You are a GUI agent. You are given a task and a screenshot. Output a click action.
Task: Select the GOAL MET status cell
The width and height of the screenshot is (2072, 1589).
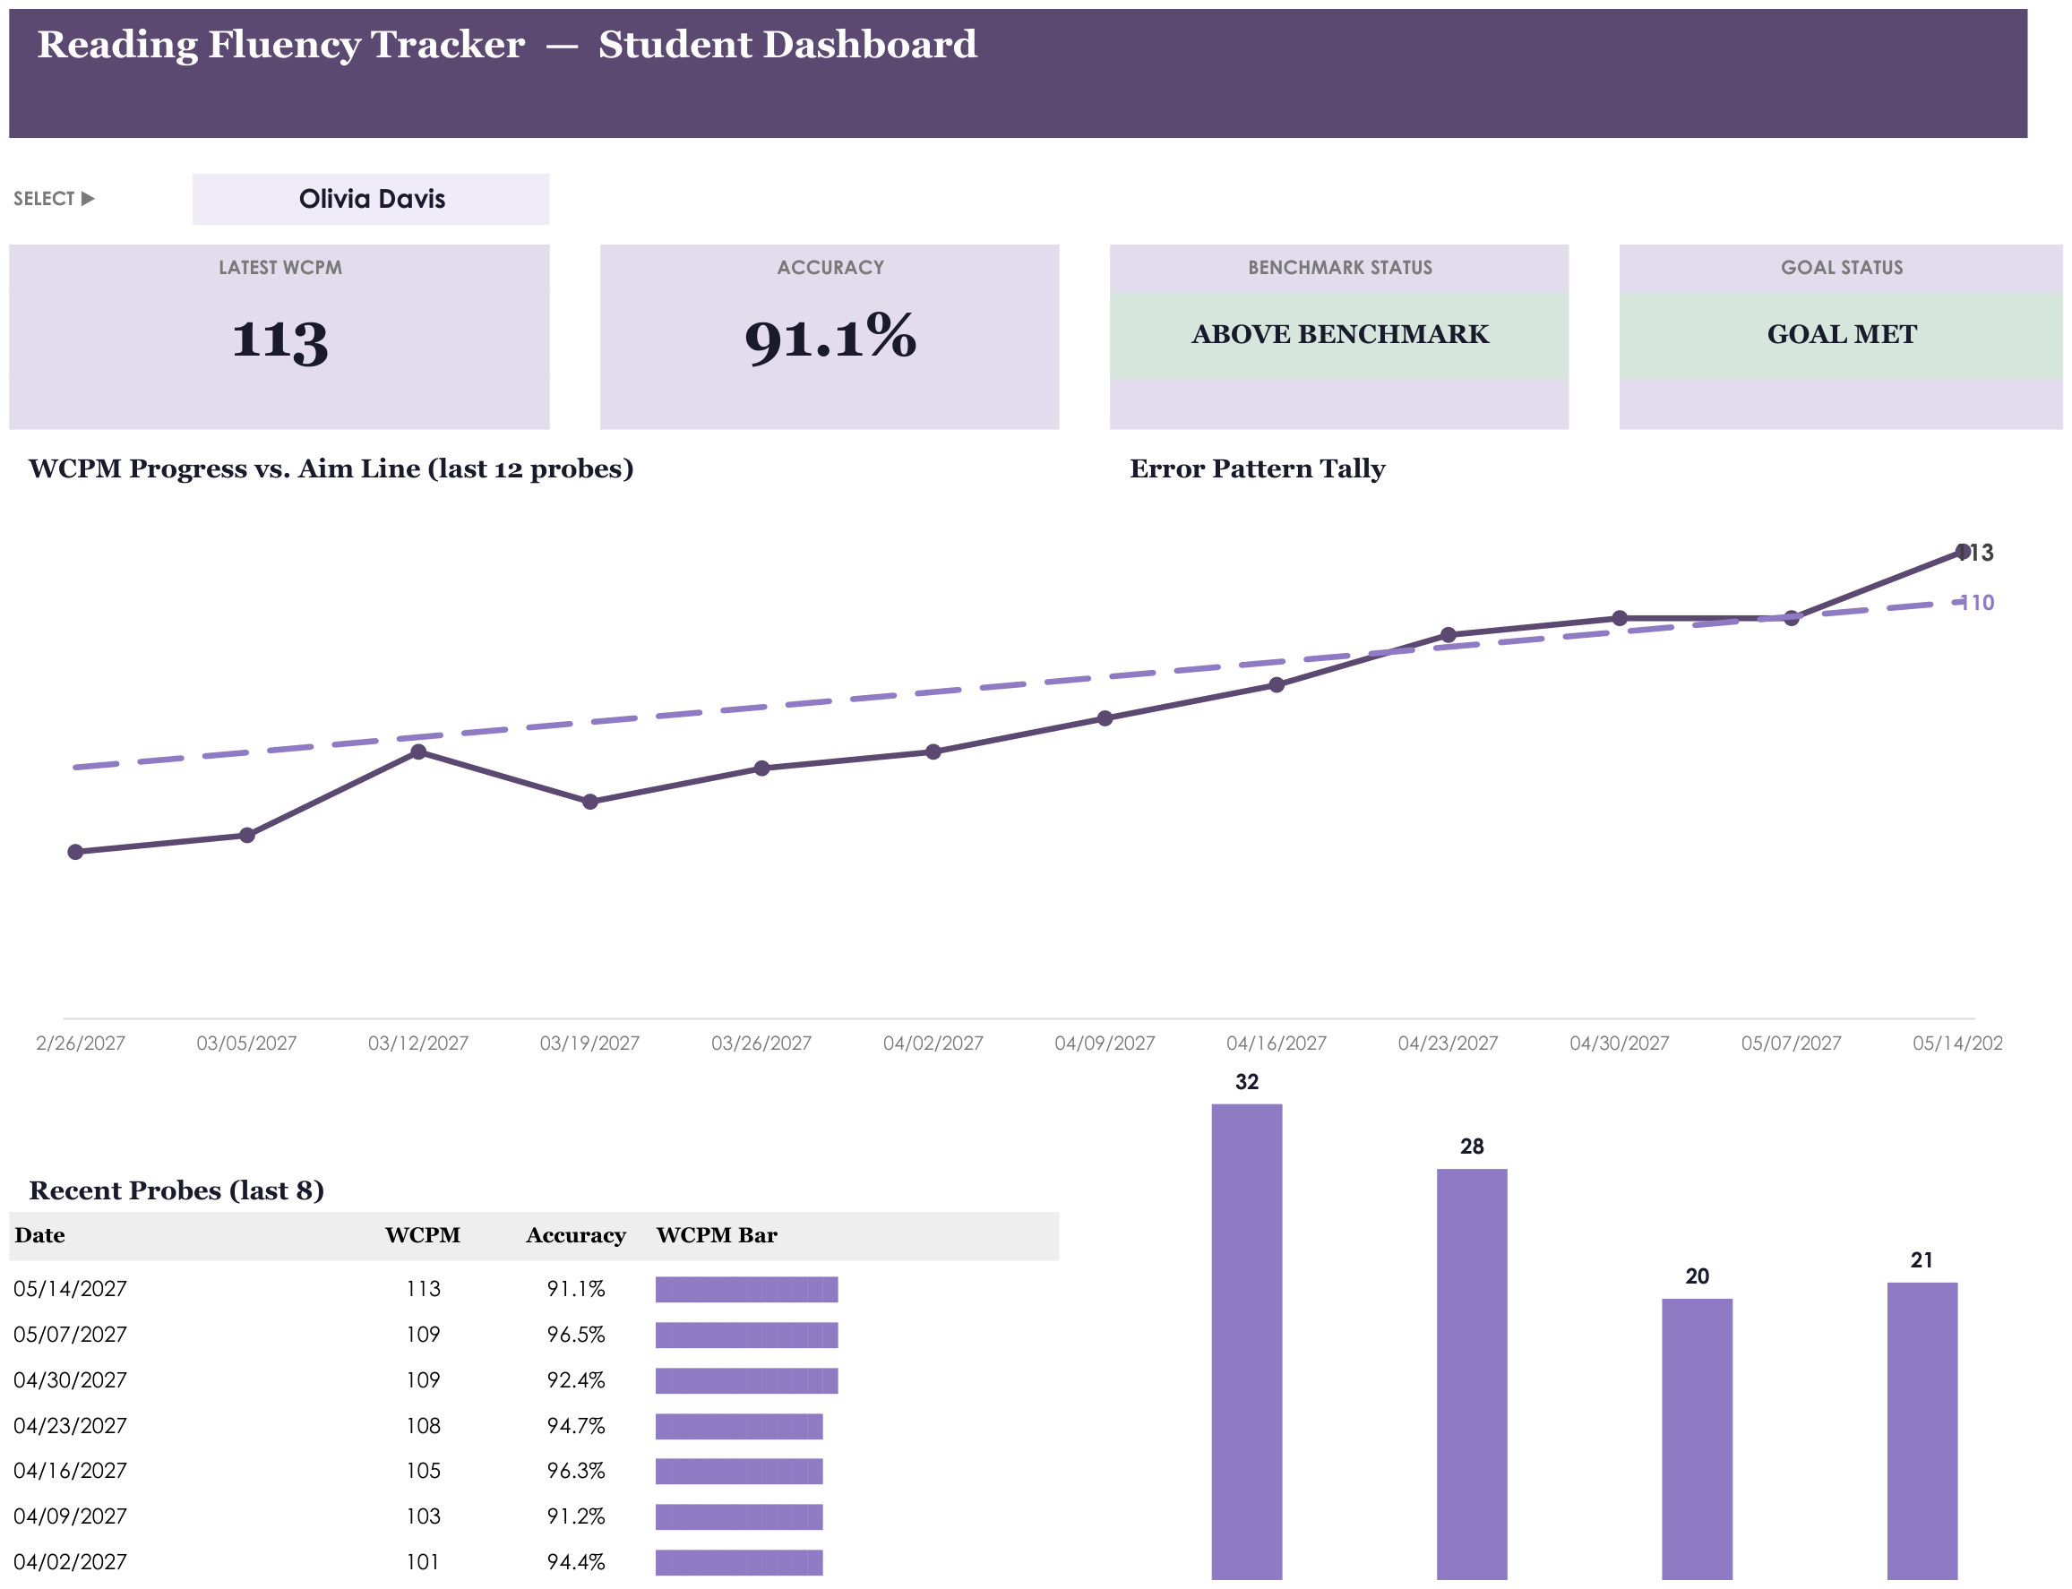point(1840,335)
